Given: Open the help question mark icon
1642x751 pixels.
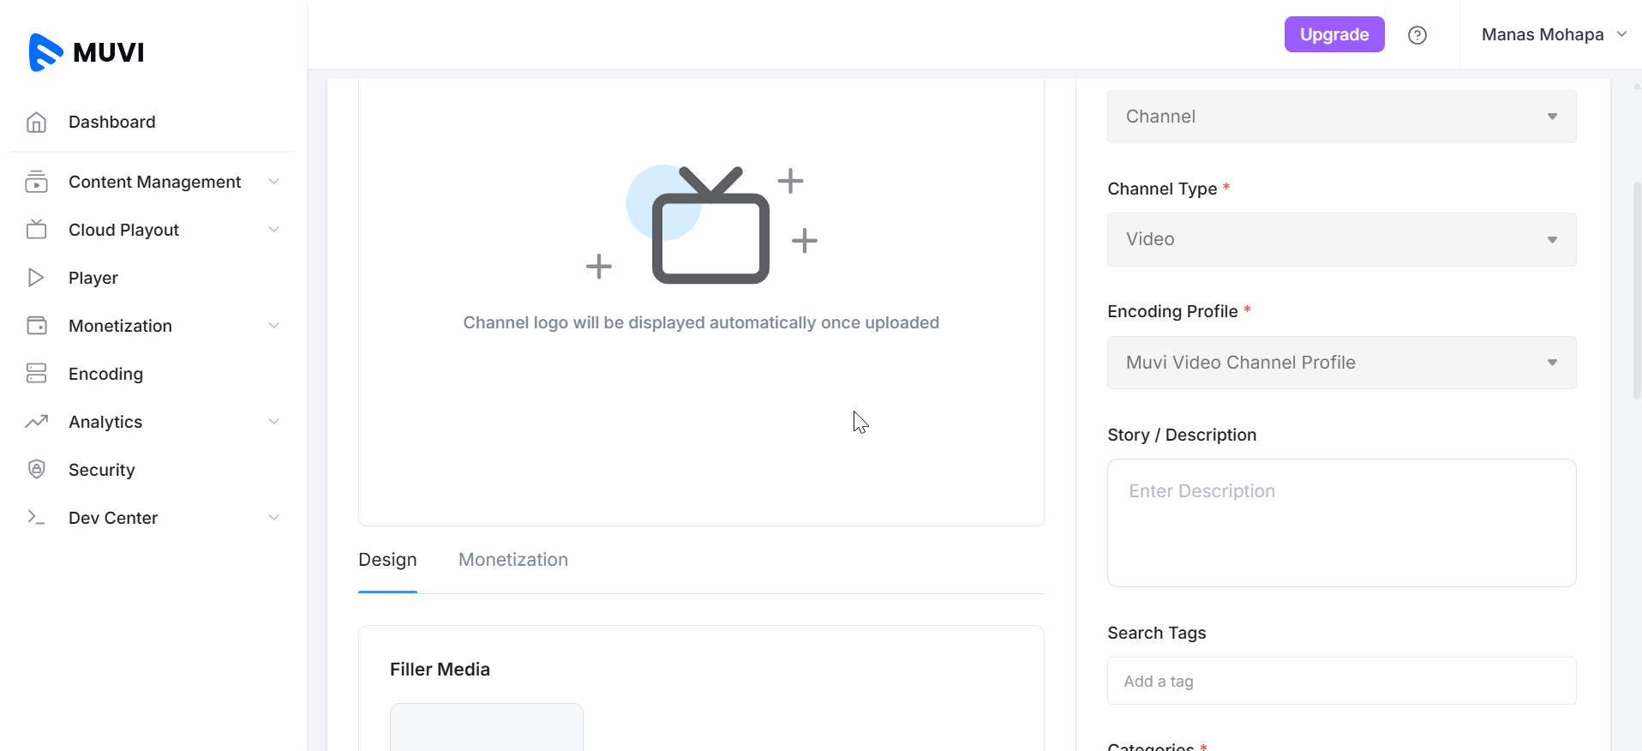Looking at the screenshot, I should tap(1417, 35).
